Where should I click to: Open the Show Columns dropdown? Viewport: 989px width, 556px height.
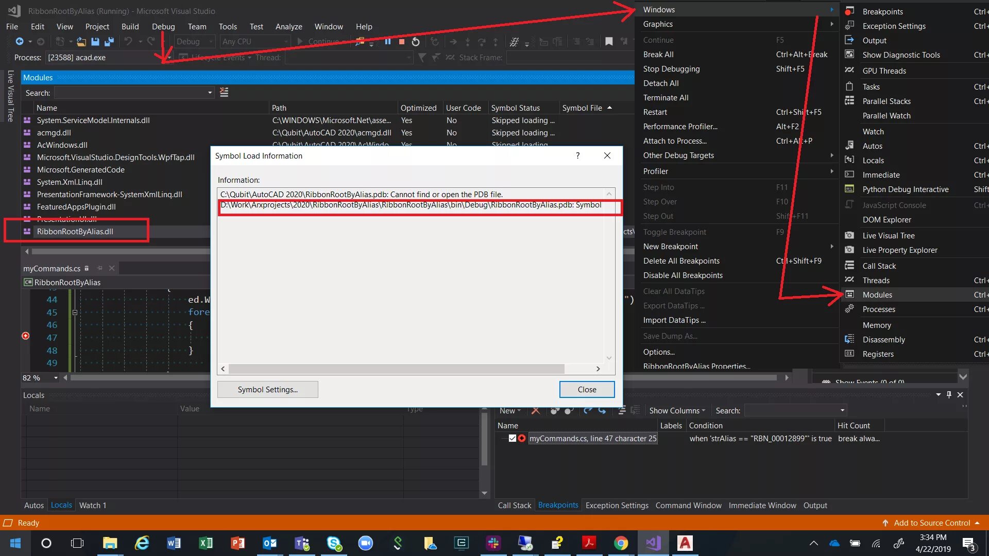pyautogui.click(x=677, y=410)
